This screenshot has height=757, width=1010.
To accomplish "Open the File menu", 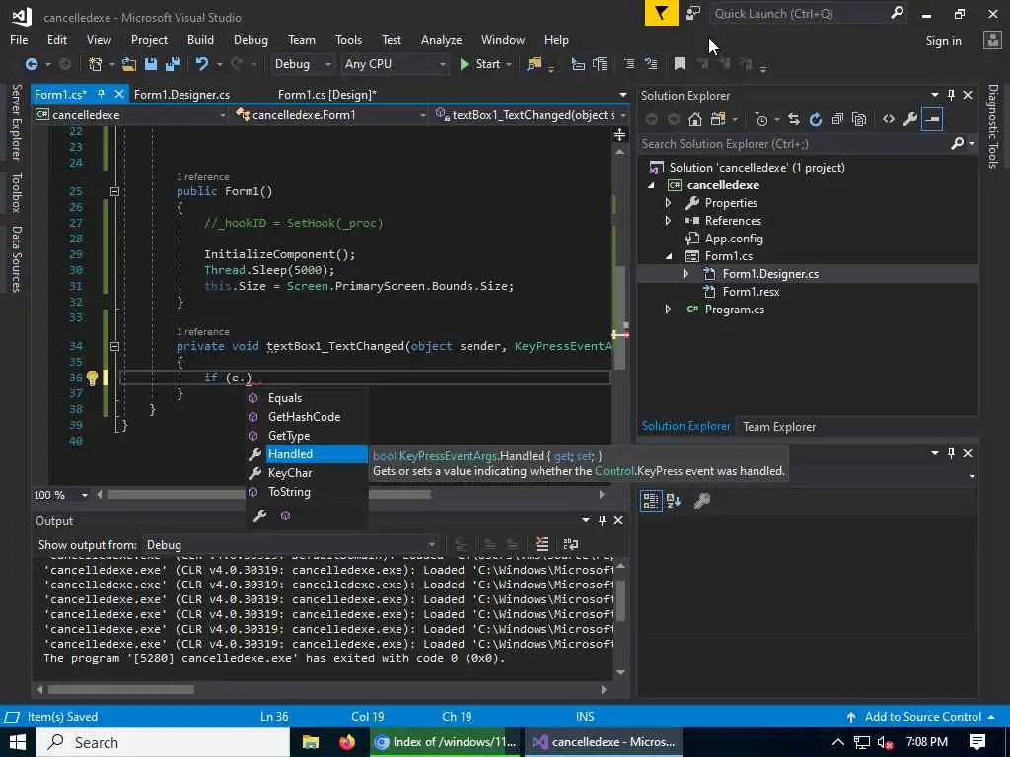I will click(x=19, y=39).
